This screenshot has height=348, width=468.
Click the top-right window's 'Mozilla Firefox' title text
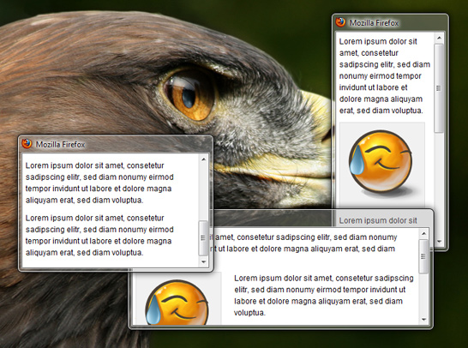375,23
